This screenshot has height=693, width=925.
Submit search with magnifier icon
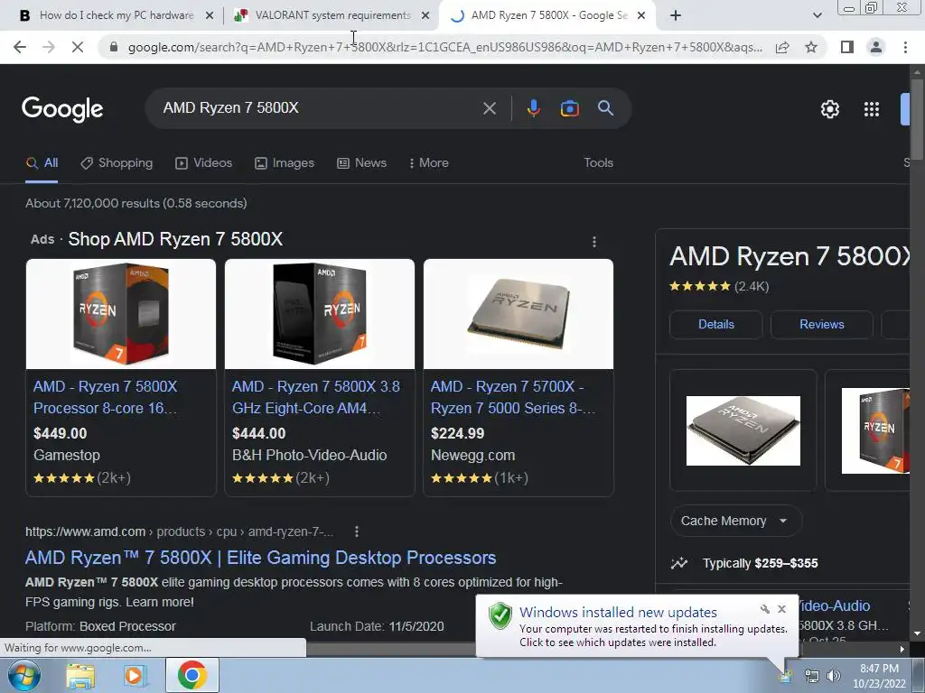[x=605, y=108]
